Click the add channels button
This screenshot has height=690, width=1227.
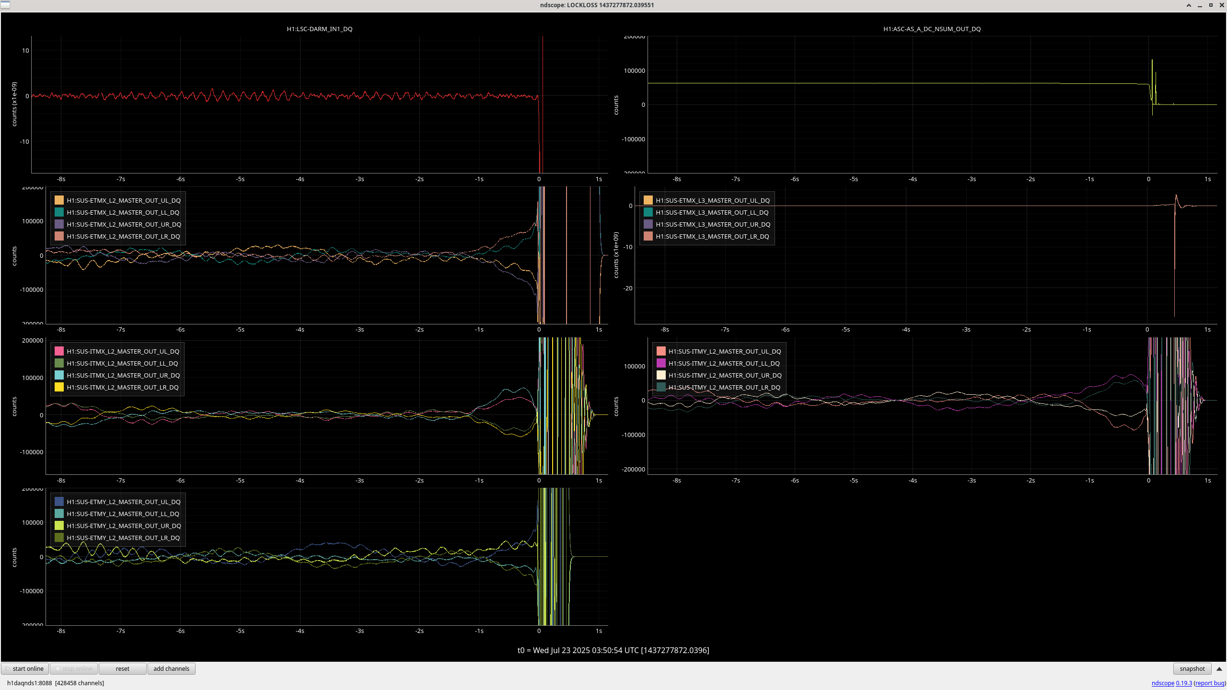pos(172,668)
